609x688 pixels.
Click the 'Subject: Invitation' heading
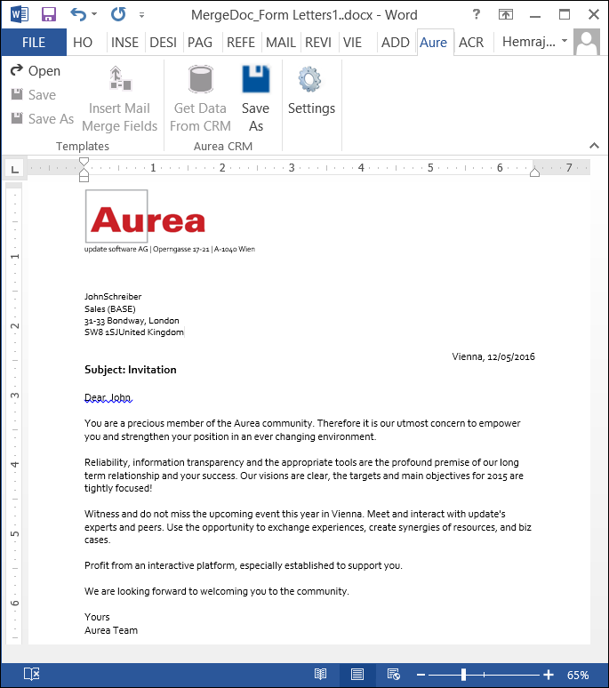click(131, 370)
